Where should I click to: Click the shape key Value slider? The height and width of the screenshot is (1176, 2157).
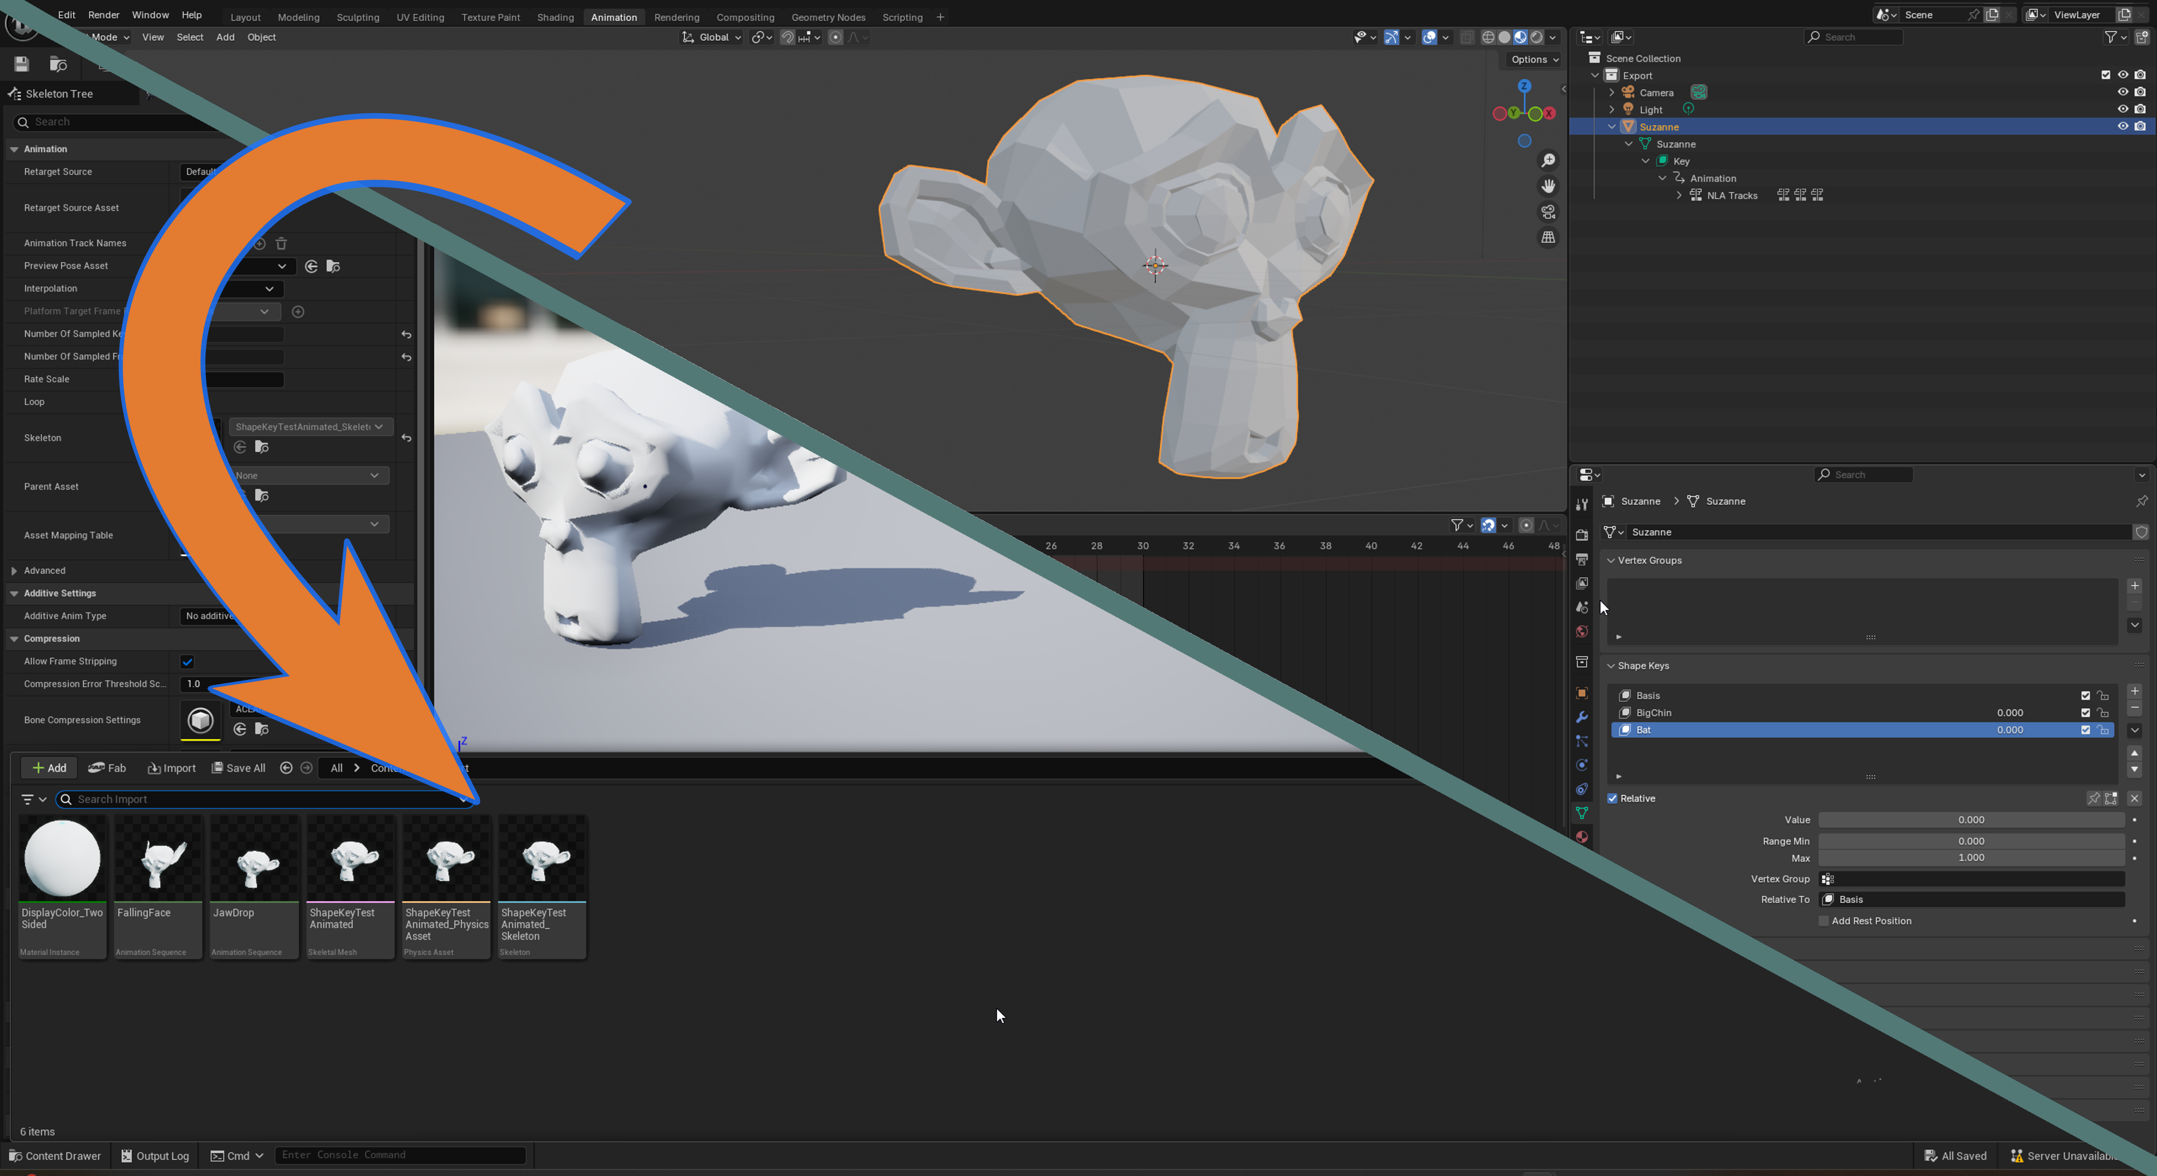coord(1970,819)
